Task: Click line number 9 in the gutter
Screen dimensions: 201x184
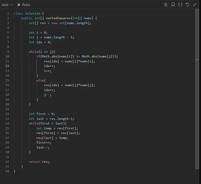Action: pyautogui.click(x=8, y=52)
